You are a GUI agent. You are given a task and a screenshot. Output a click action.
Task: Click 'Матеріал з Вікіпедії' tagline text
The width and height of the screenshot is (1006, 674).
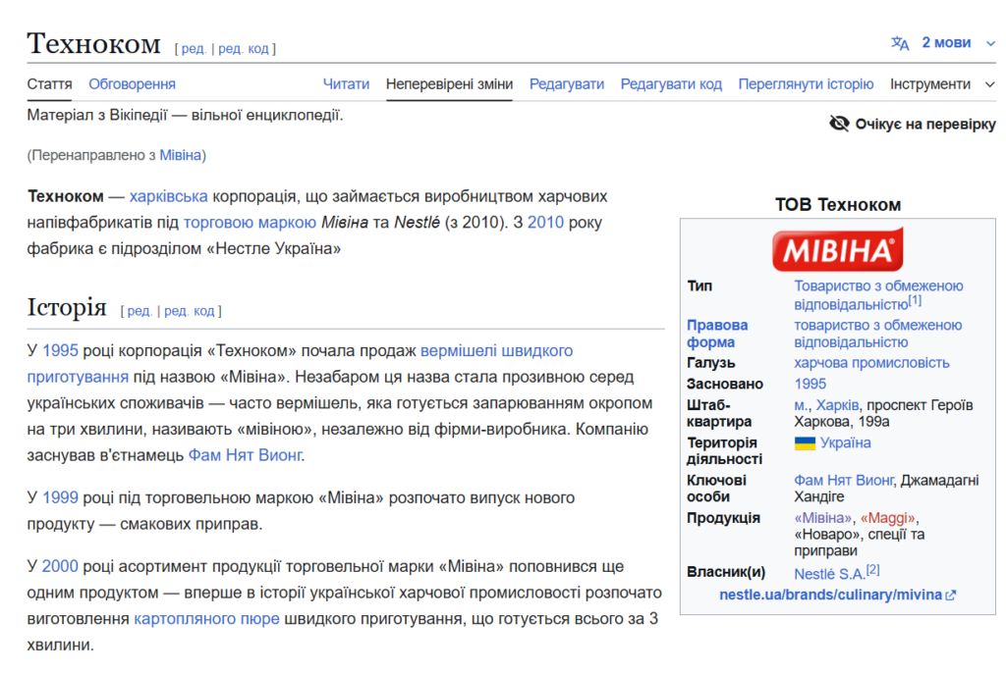tap(185, 116)
